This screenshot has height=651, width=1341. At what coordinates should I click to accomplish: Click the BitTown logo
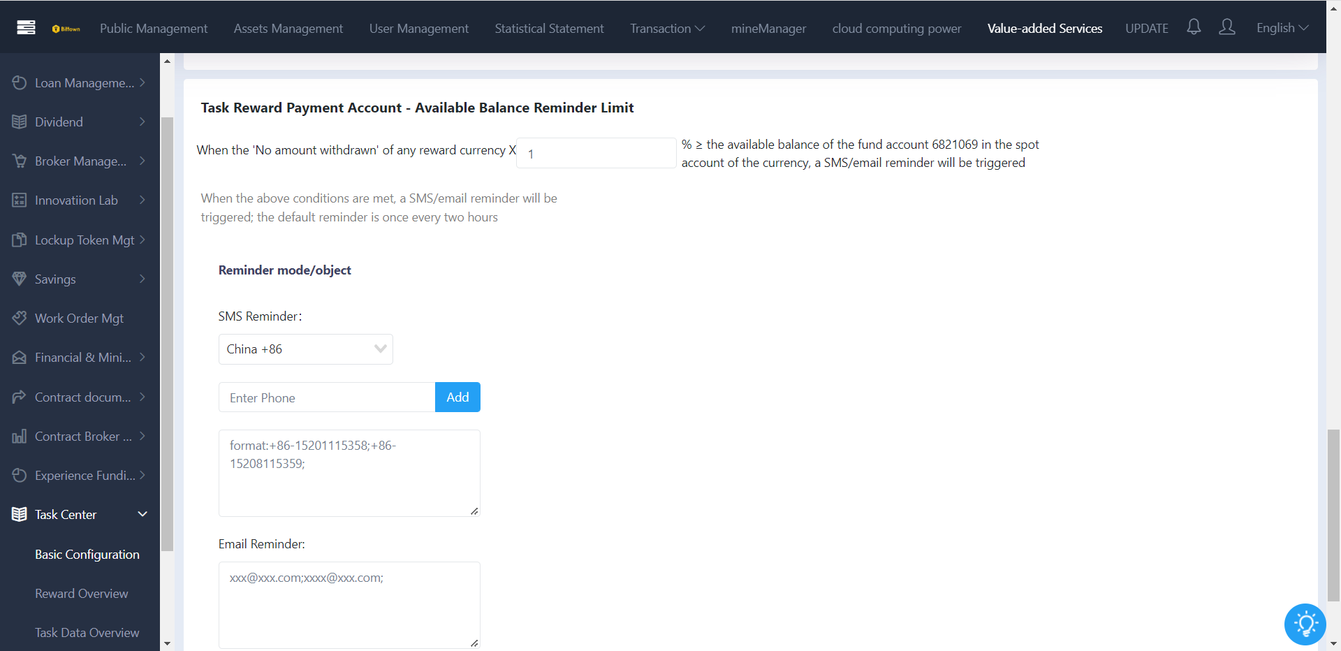[x=66, y=29]
